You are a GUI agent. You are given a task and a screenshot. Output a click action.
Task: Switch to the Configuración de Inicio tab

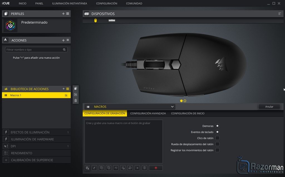coord(188,113)
